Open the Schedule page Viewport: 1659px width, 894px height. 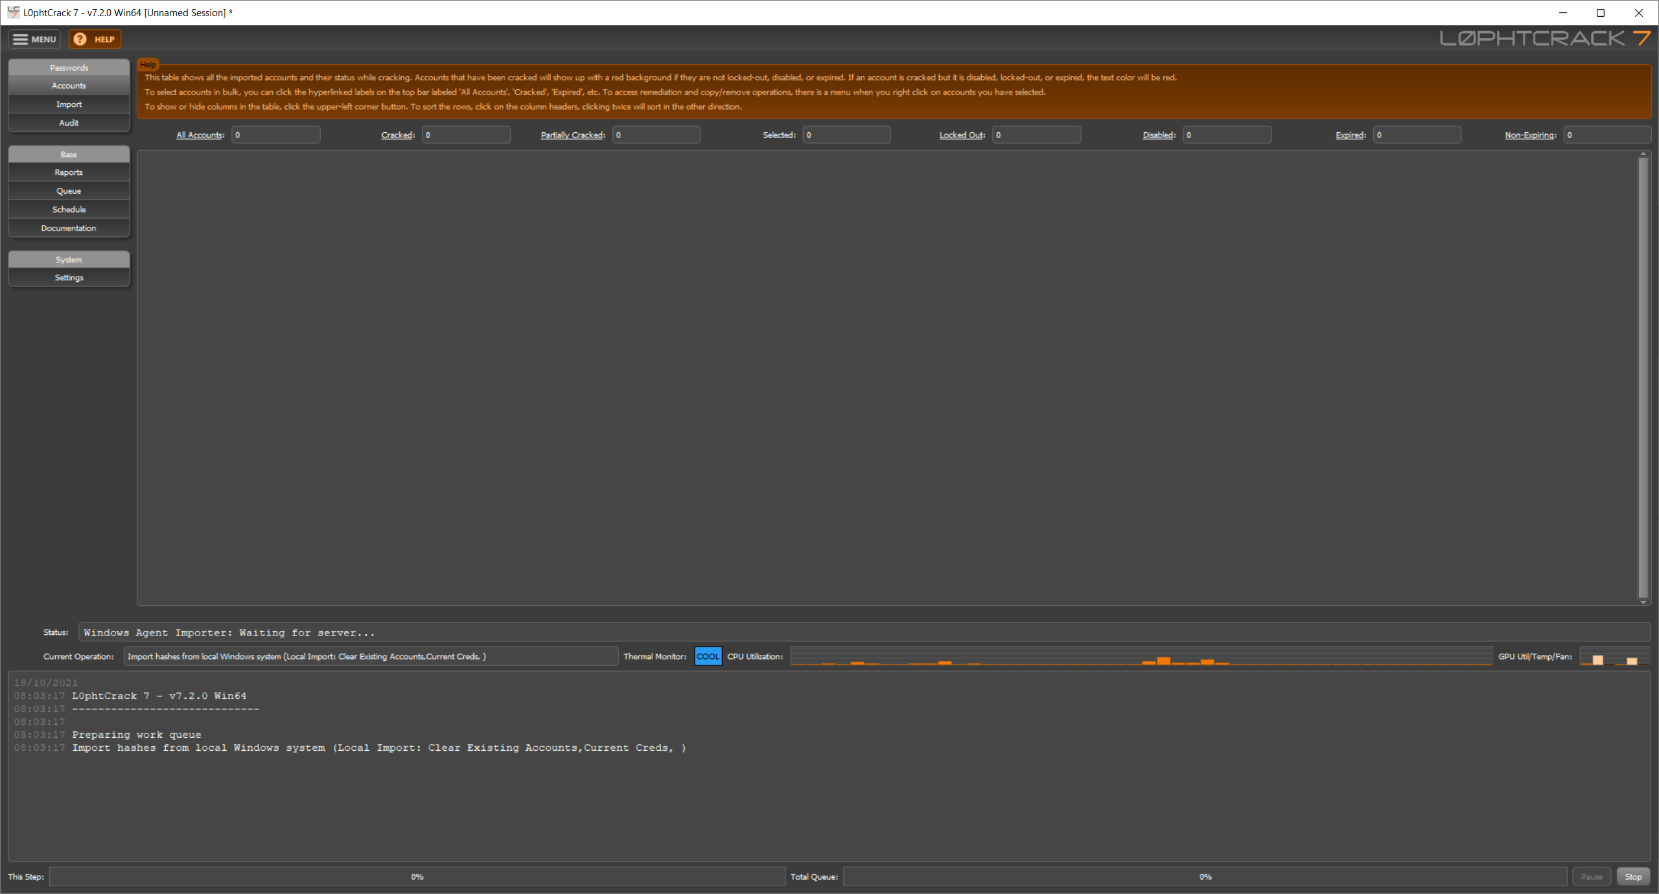(69, 209)
